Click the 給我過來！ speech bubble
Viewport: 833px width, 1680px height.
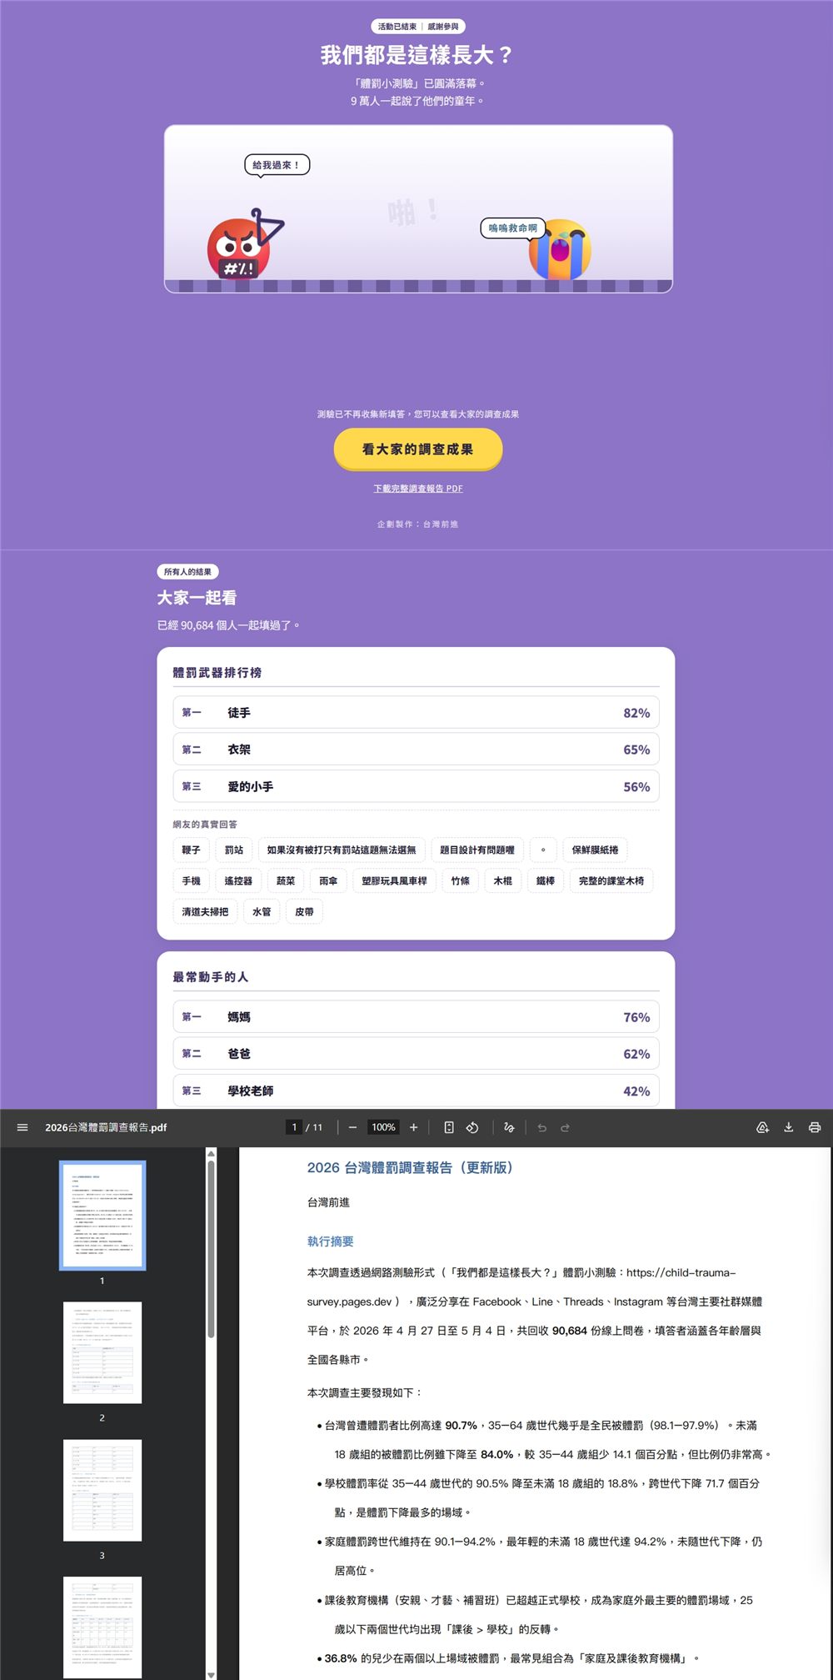pyautogui.click(x=277, y=165)
